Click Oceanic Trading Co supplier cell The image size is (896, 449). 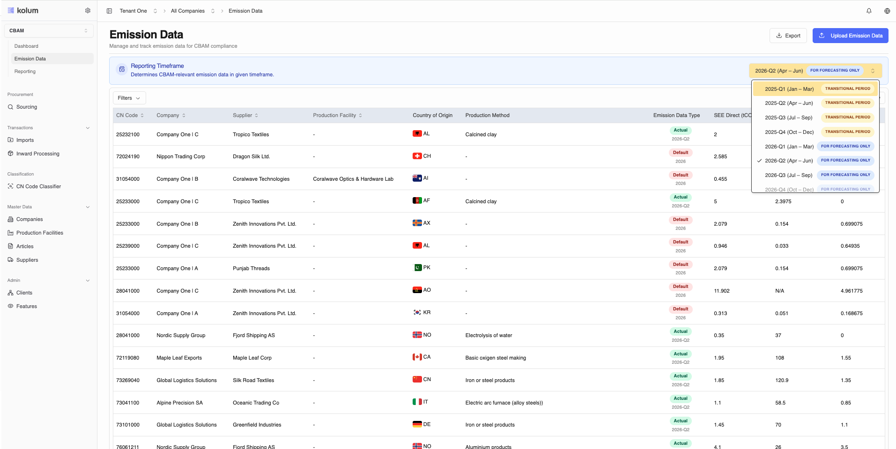[x=256, y=403]
